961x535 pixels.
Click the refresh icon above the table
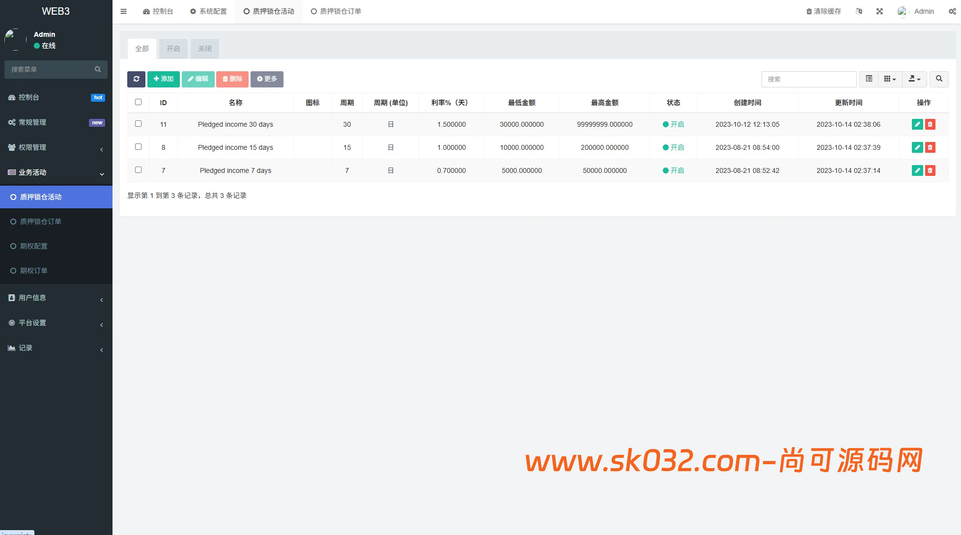[x=136, y=79]
